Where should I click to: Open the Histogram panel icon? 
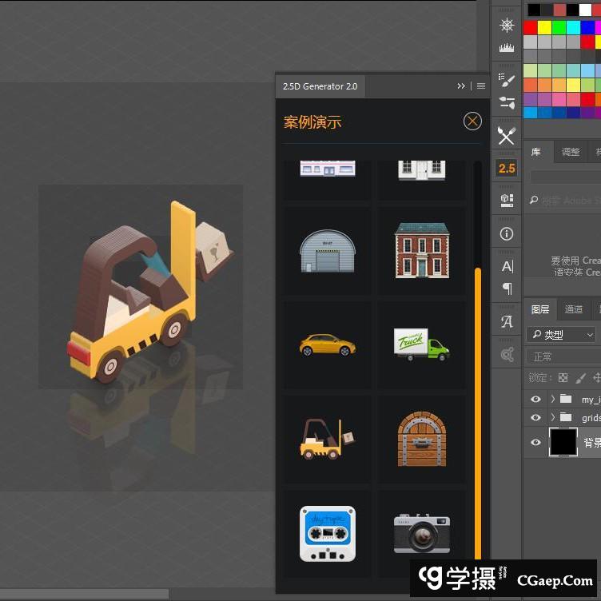pos(507,48)
